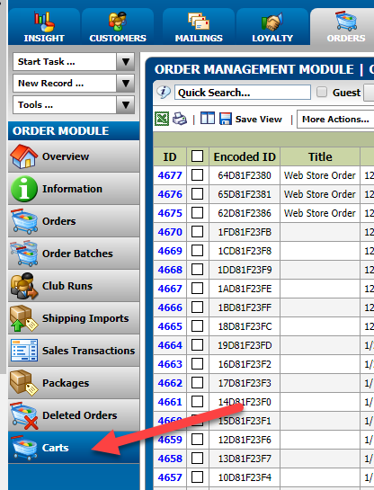Click encoded ID 10D81F23F4
374x490 pixels.
click(245, 477)
